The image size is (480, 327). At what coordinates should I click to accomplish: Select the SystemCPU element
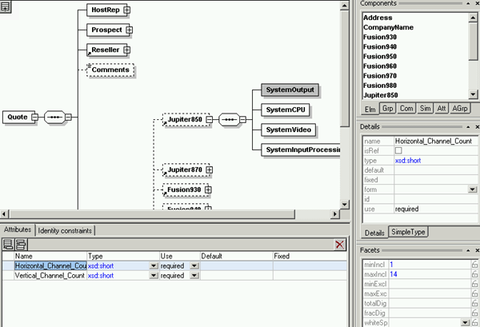pyautogui.click(x=286, y=110)
